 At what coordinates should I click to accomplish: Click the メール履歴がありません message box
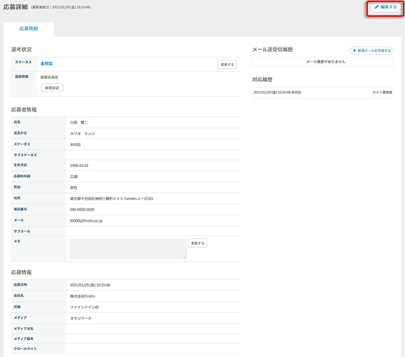(x=323, y=61)
